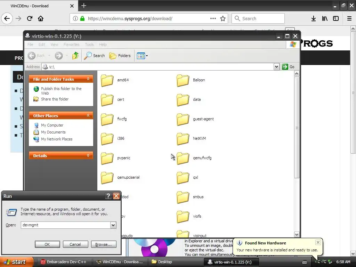356x267 pixels.
Task: Expand the Details panel
Action: tap(88, 155)
